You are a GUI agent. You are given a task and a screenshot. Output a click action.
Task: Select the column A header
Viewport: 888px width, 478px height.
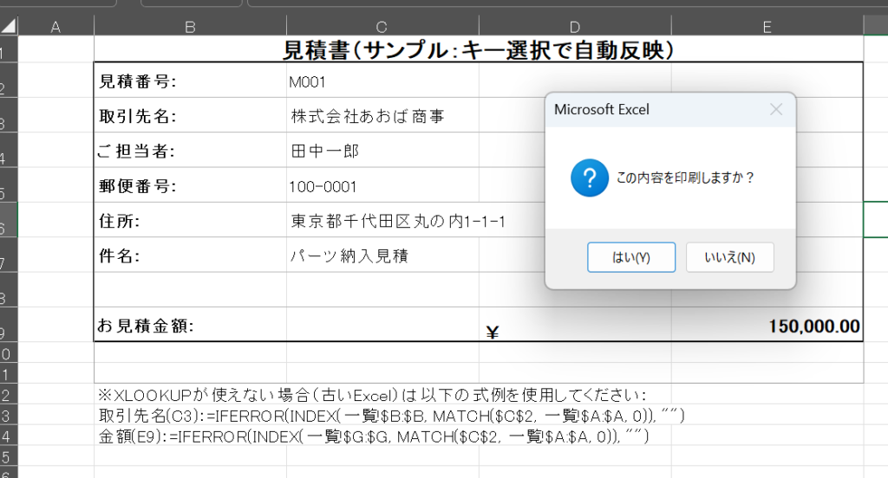click(55, 27)
